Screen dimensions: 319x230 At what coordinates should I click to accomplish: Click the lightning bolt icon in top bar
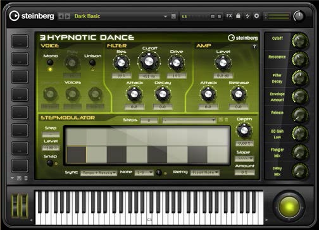(247, 16)
